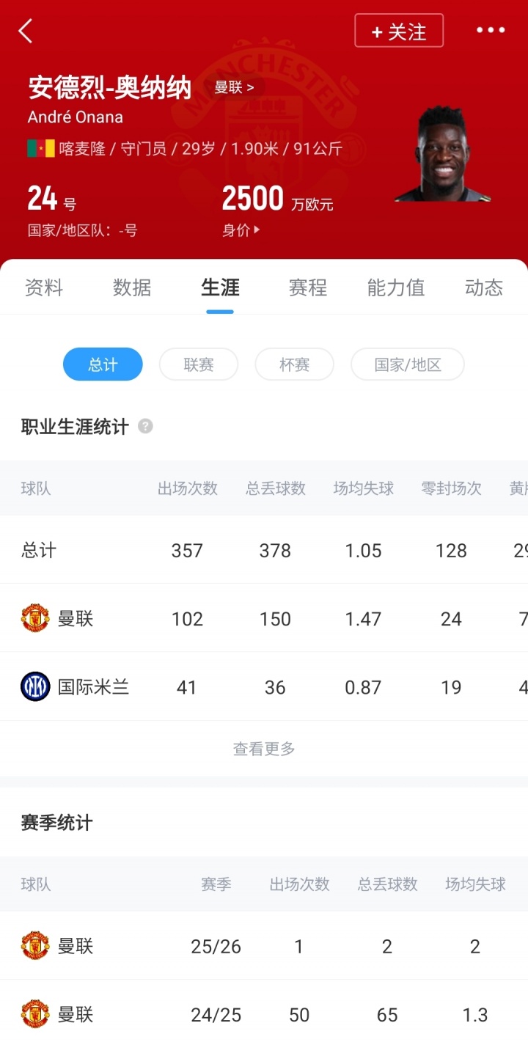Switch to the 赛程 tab
528x1045 pixels.
point(308,287)
